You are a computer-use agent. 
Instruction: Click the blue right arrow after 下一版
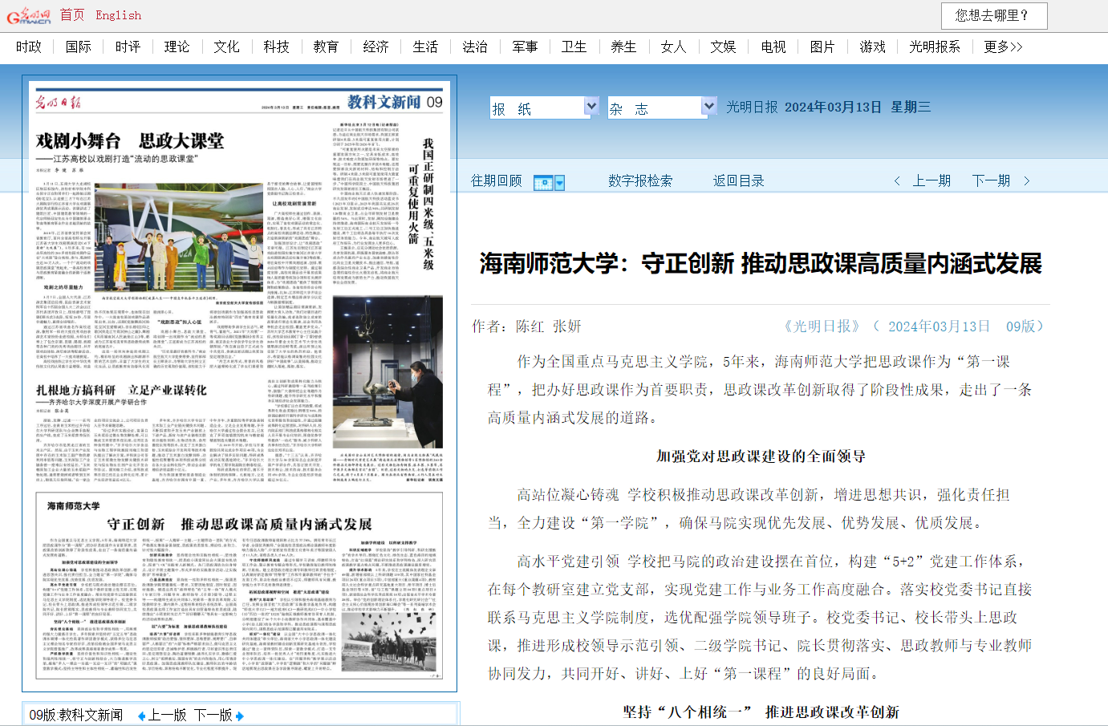coord(239,716)
